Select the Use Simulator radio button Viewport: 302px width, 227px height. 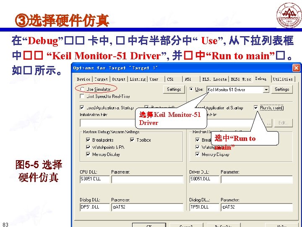point(82,89)
